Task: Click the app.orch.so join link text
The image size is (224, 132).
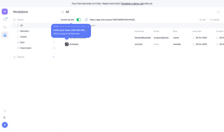Action: (113, 20)
